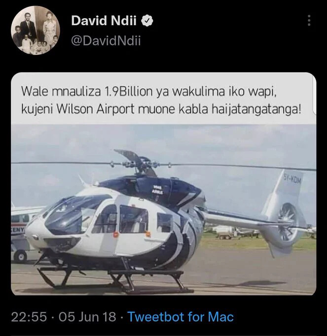Click the helicopter's side passenger door window

(x=134, y=219)
